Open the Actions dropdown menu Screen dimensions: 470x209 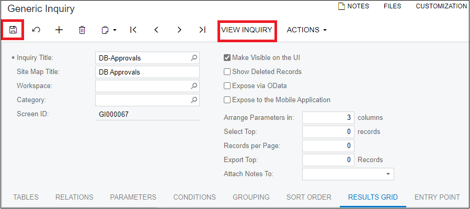tap(307, 30)
